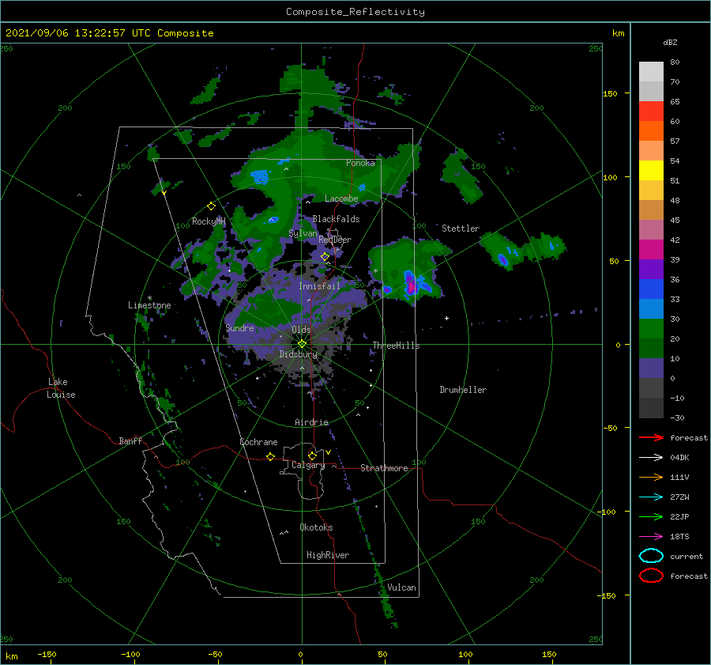
Task: Click the Sundre town label
Action: [x=240, y=328]
